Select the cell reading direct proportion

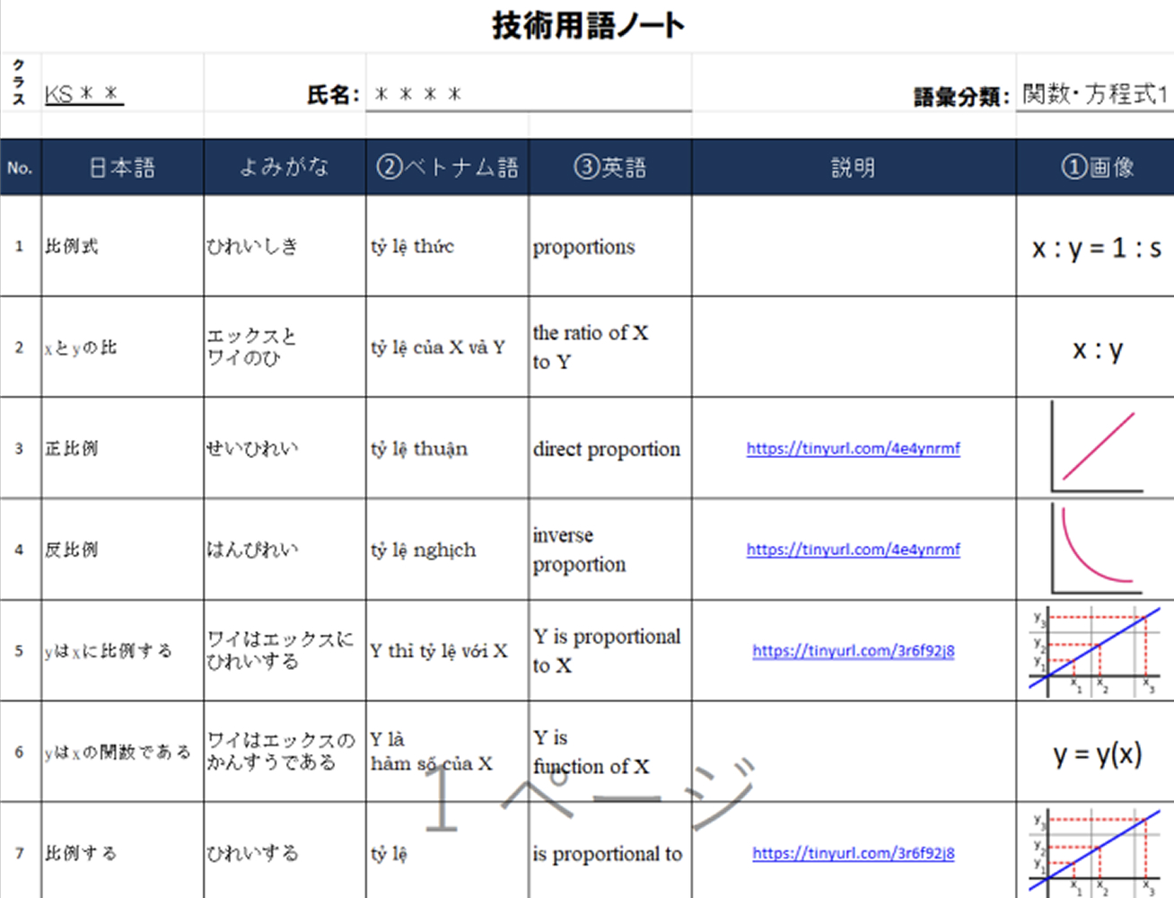point(608,448)
